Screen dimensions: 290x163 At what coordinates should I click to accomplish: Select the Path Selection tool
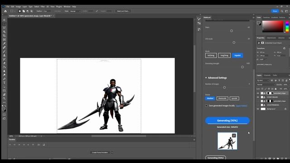pos(4,86)
